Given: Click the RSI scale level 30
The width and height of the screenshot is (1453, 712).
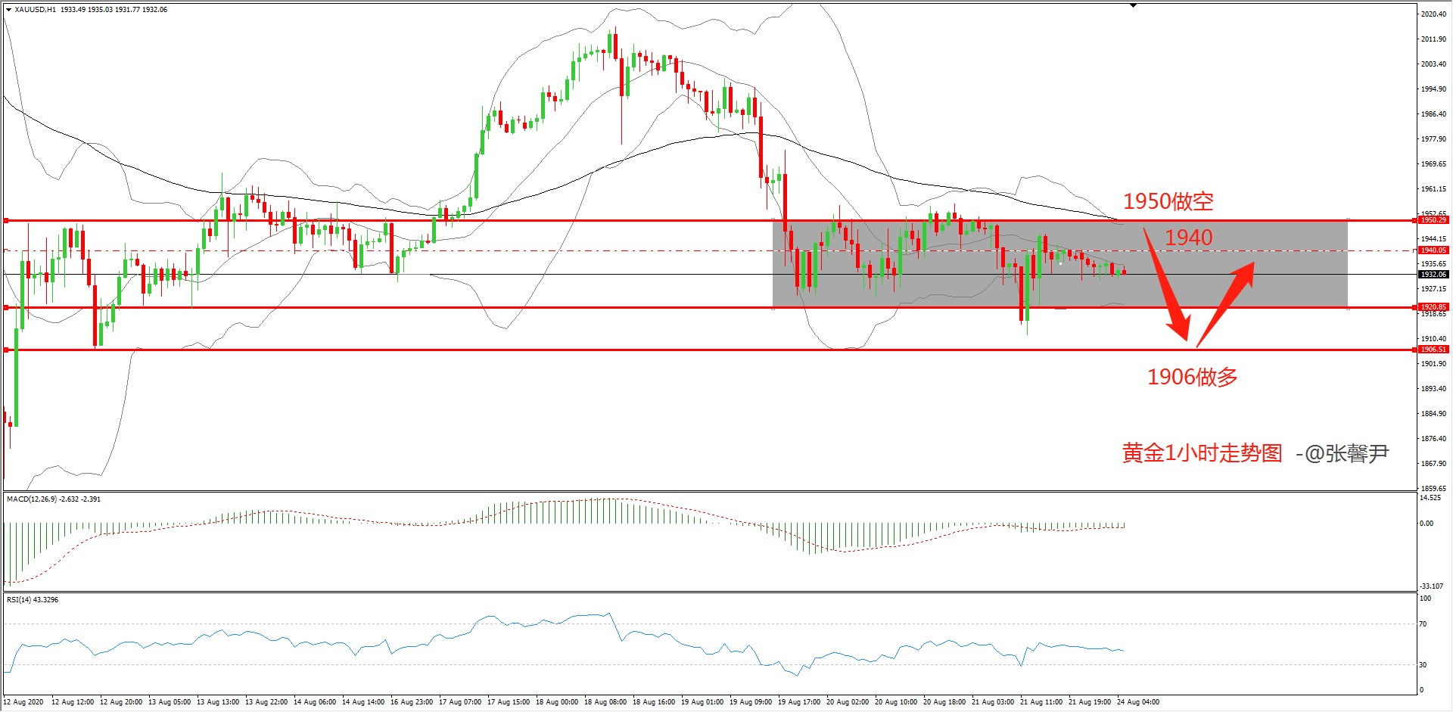Looking at the screenshot, I should pyautogui.click(x=1423, y=665).
